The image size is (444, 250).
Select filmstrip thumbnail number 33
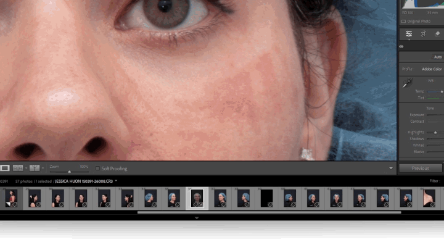click(128, 198)
